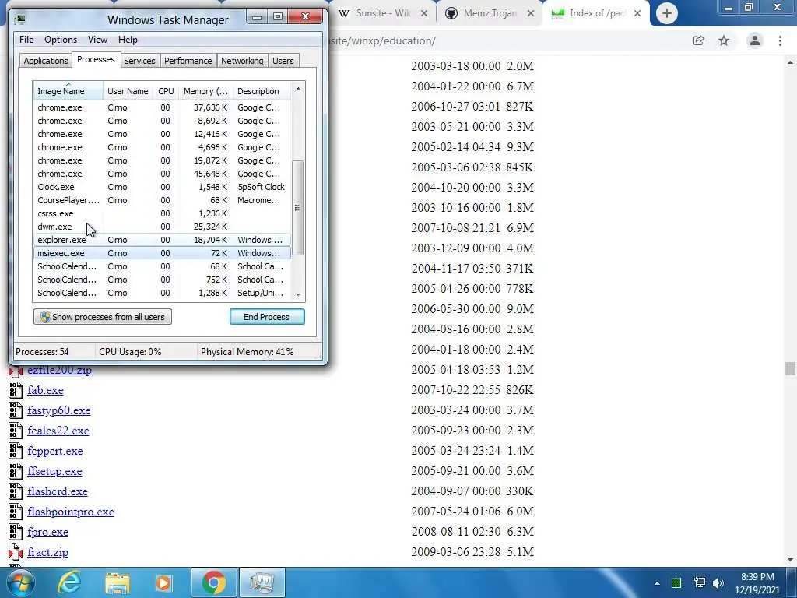The image size is (797, 598).
Task: Open network status tray icon
Action: (700, 583)
